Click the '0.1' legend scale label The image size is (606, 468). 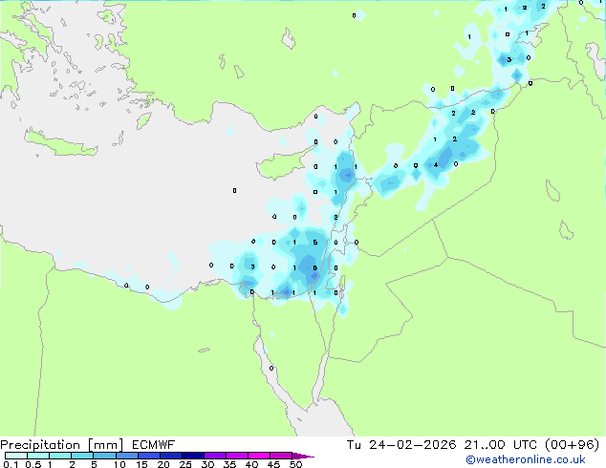(x=11, y=464)
